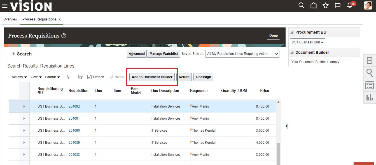Open the hamburger navigation menu
The image size is (376, 165).
[5, 6]
